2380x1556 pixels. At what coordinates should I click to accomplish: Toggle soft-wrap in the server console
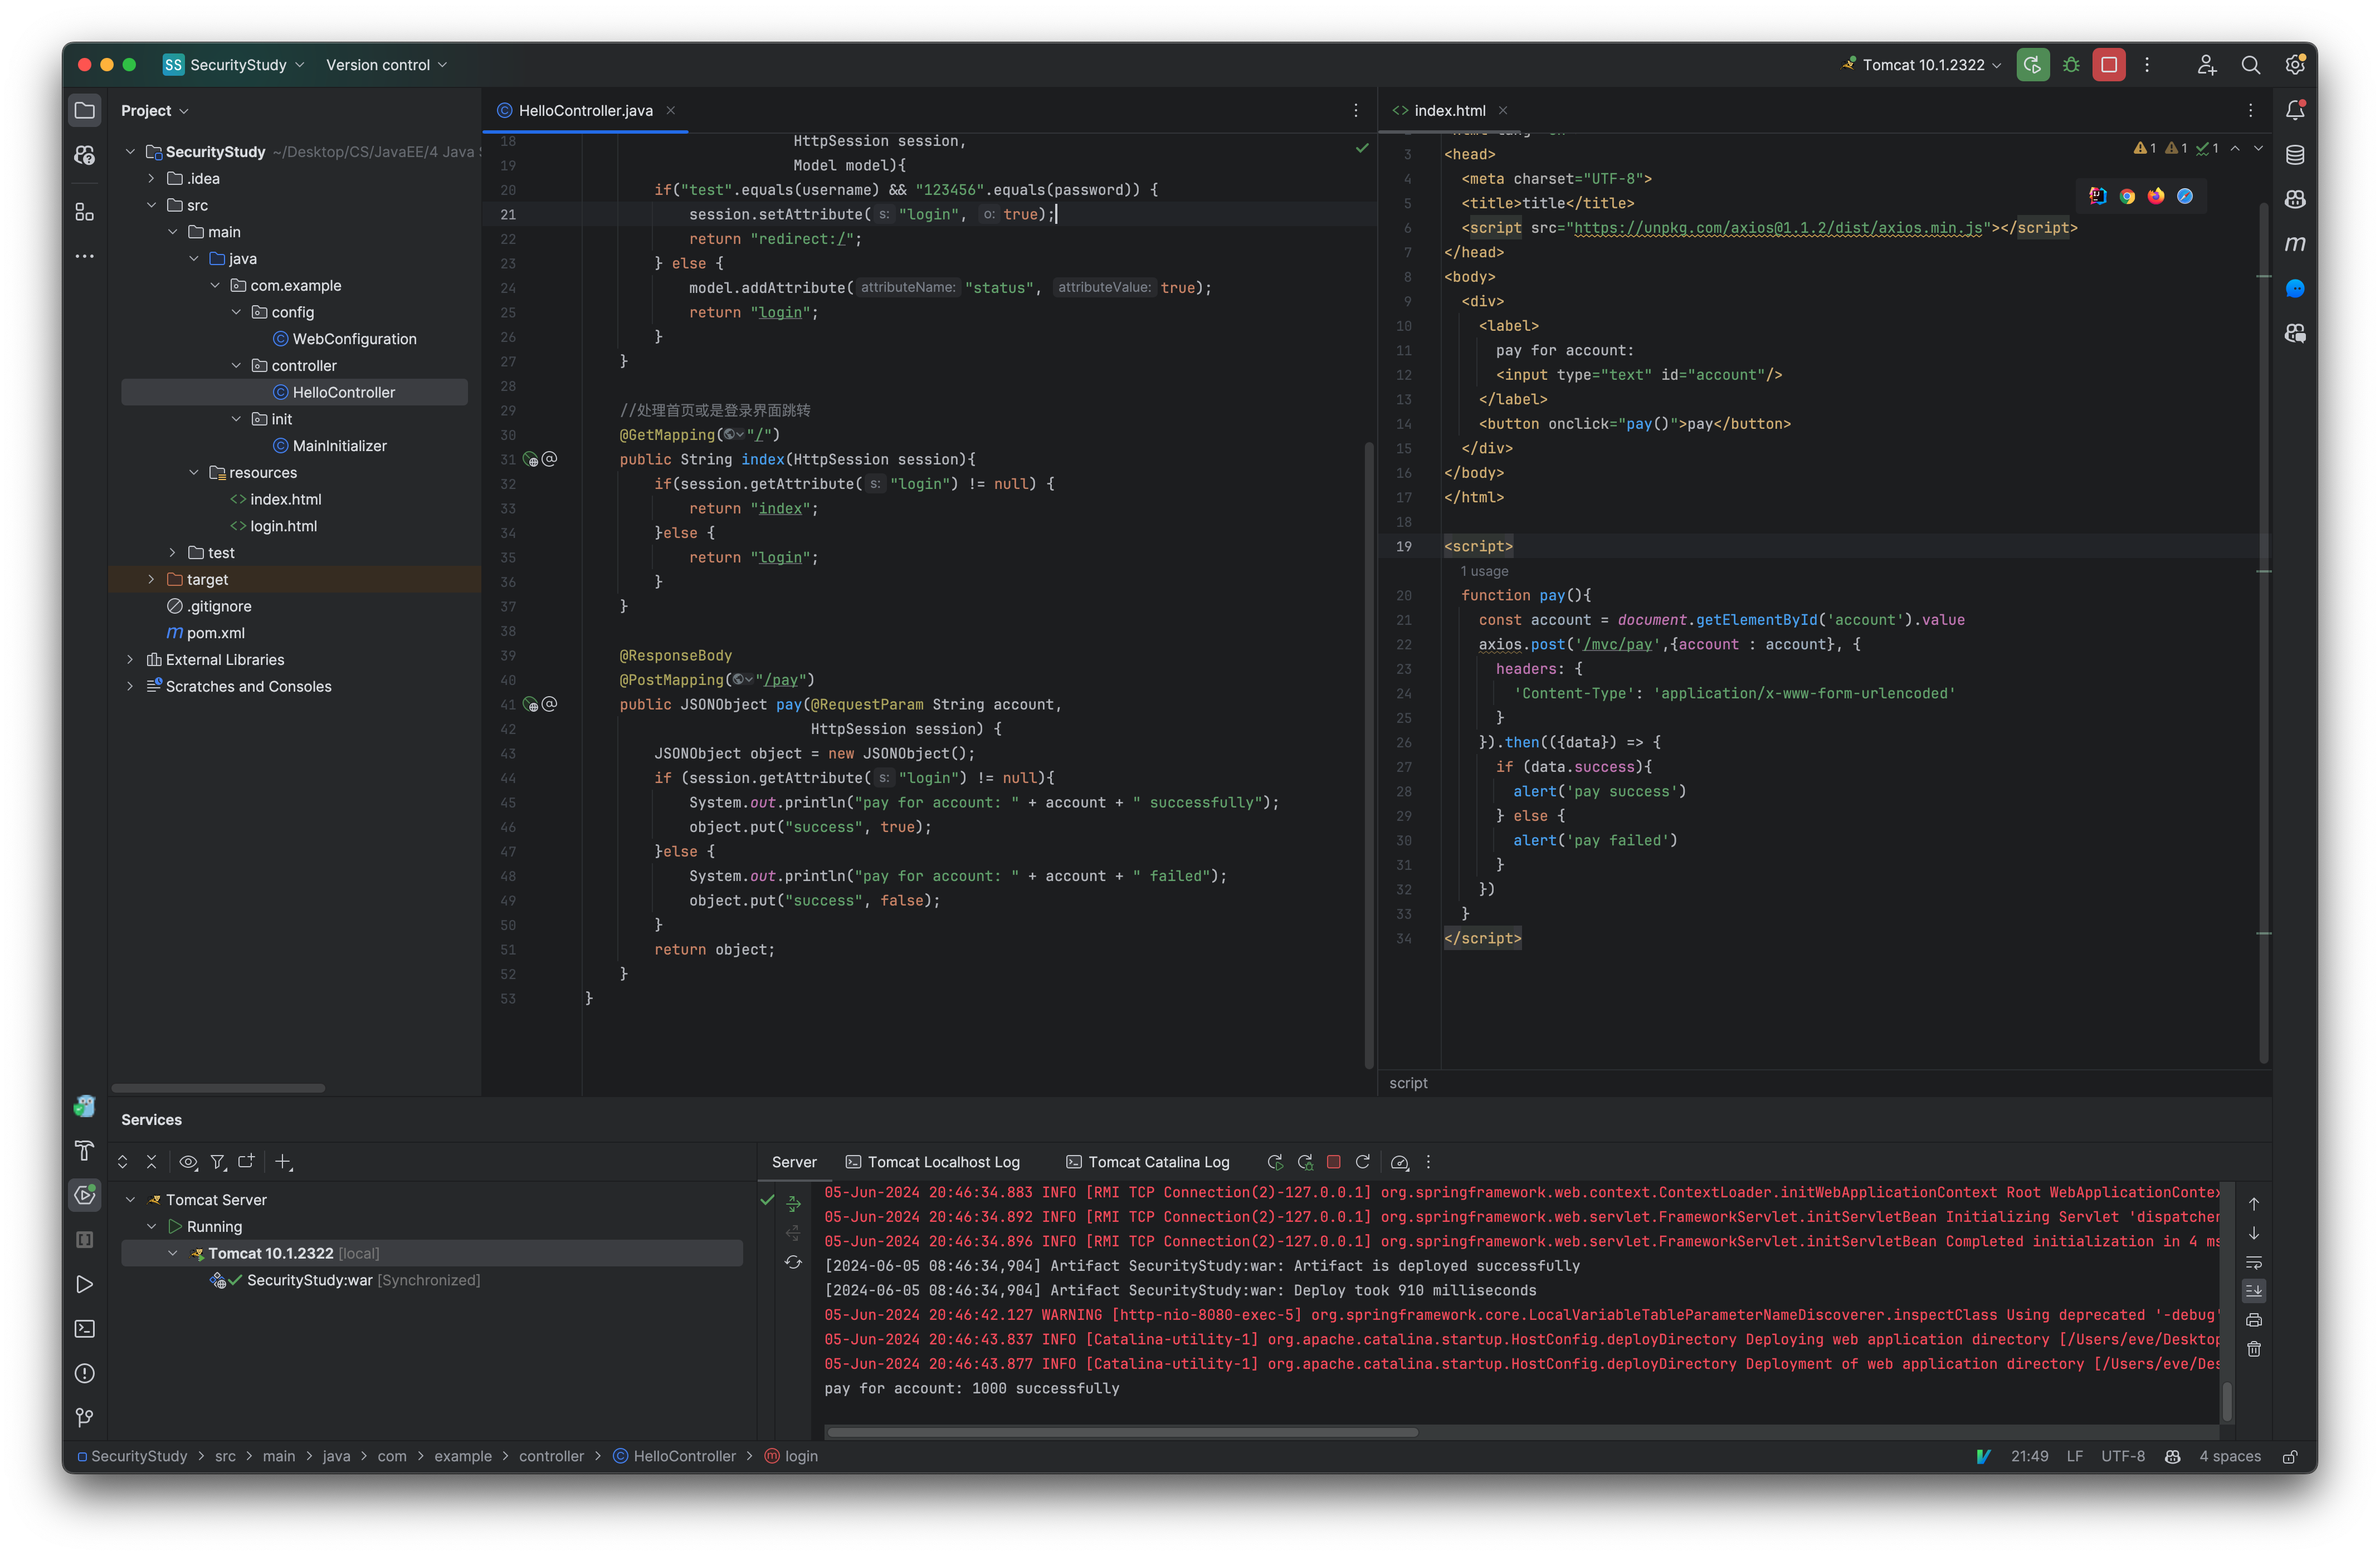(2254, 1262)
